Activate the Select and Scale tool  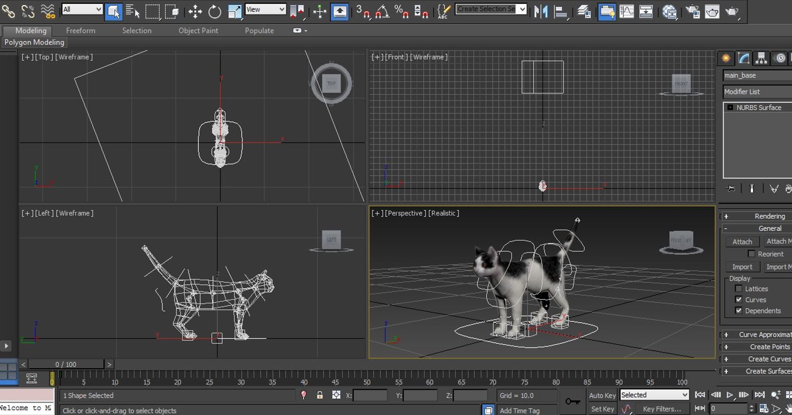234,11
